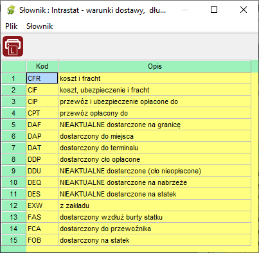This screenshot has height=253, width=259.
Task: Maximize the Słownik window
Action: pos(214,10)
